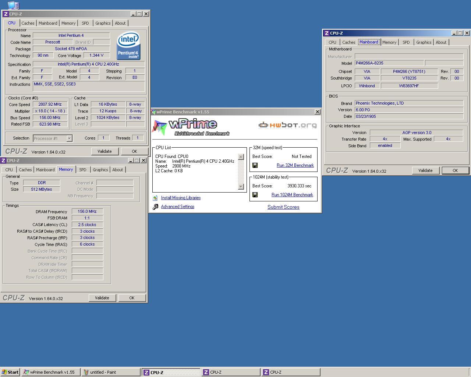This screenshot has height=377, width=471.
Task: Click the Multiplier value x 18.0
Action: point(50,111)
